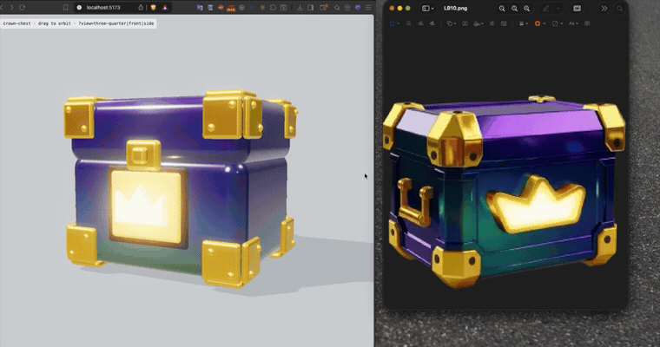Expand the Shapes dropdown arrow
This screenshot has height=347, width=660.
tap(455, 23)
